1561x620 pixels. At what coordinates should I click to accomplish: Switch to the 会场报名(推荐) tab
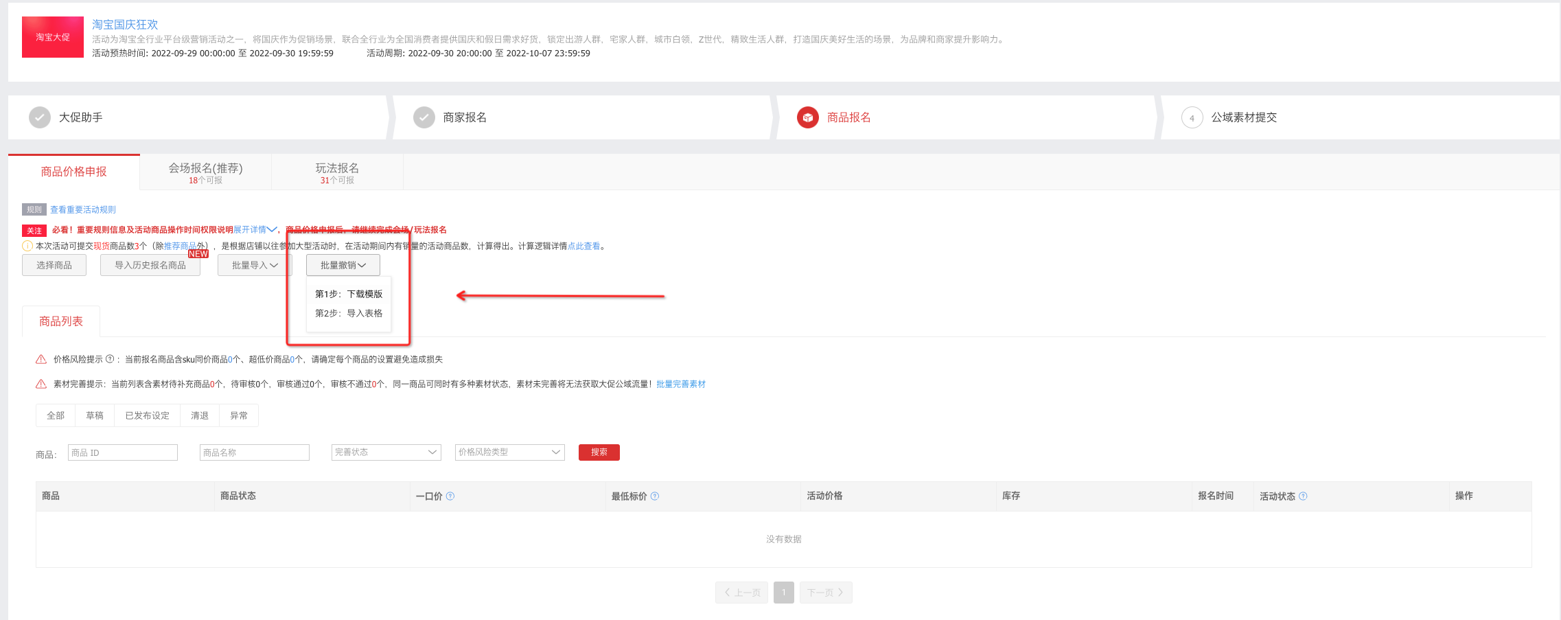pyautogui.click(x=205, y=172)
